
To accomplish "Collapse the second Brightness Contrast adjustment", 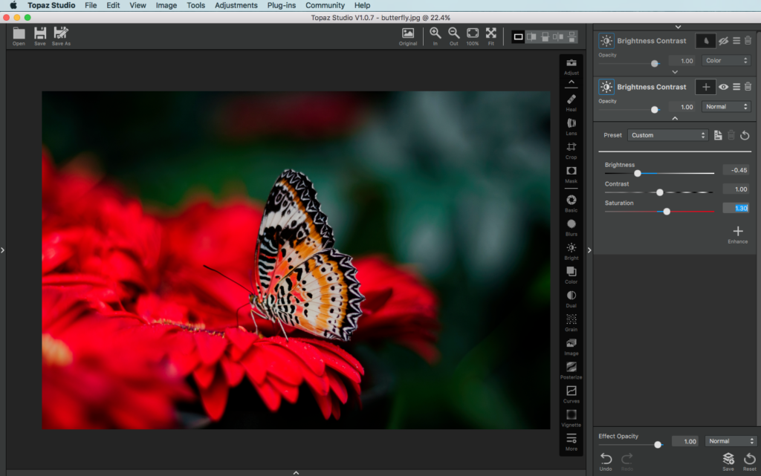I will pos(675,118).
